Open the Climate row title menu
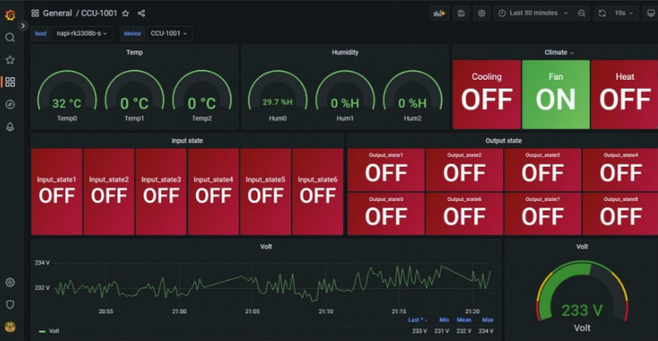Image resolution: width=658 pixels, height=341 pixels. coord(559,52)
